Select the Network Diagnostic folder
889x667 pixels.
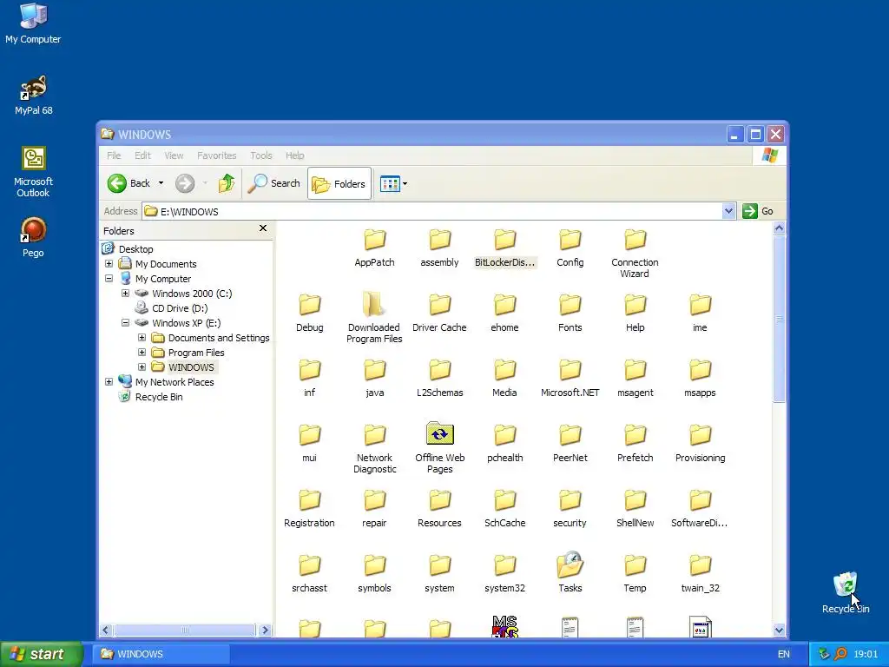tap(374, 449)
